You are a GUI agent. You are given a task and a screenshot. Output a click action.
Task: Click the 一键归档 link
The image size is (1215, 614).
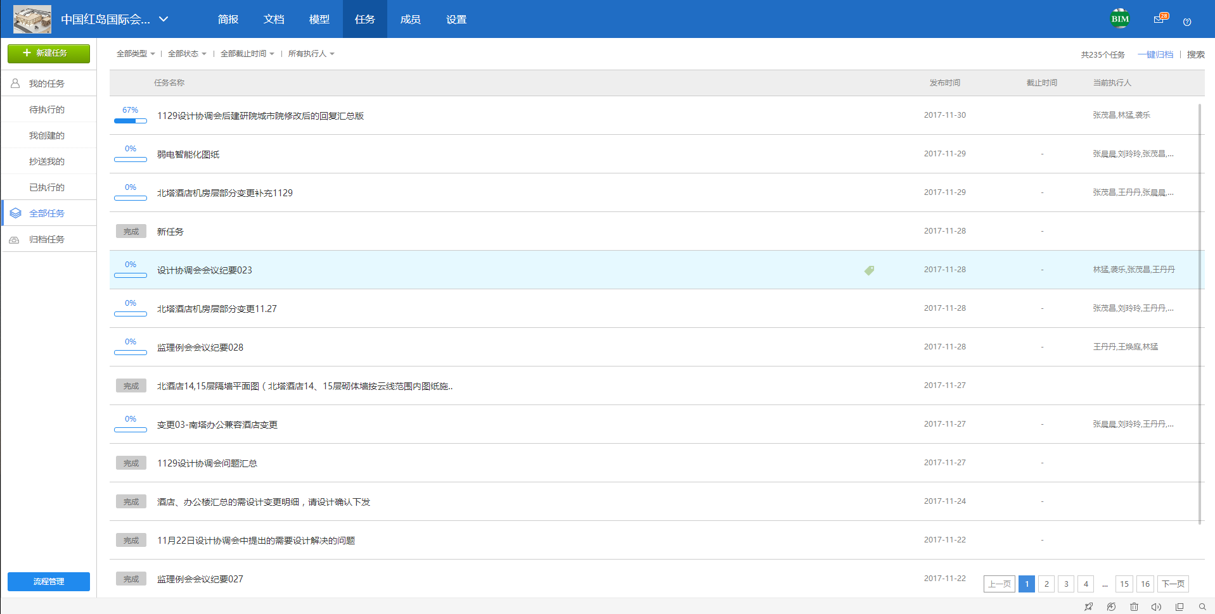[x=1155, y=54]
